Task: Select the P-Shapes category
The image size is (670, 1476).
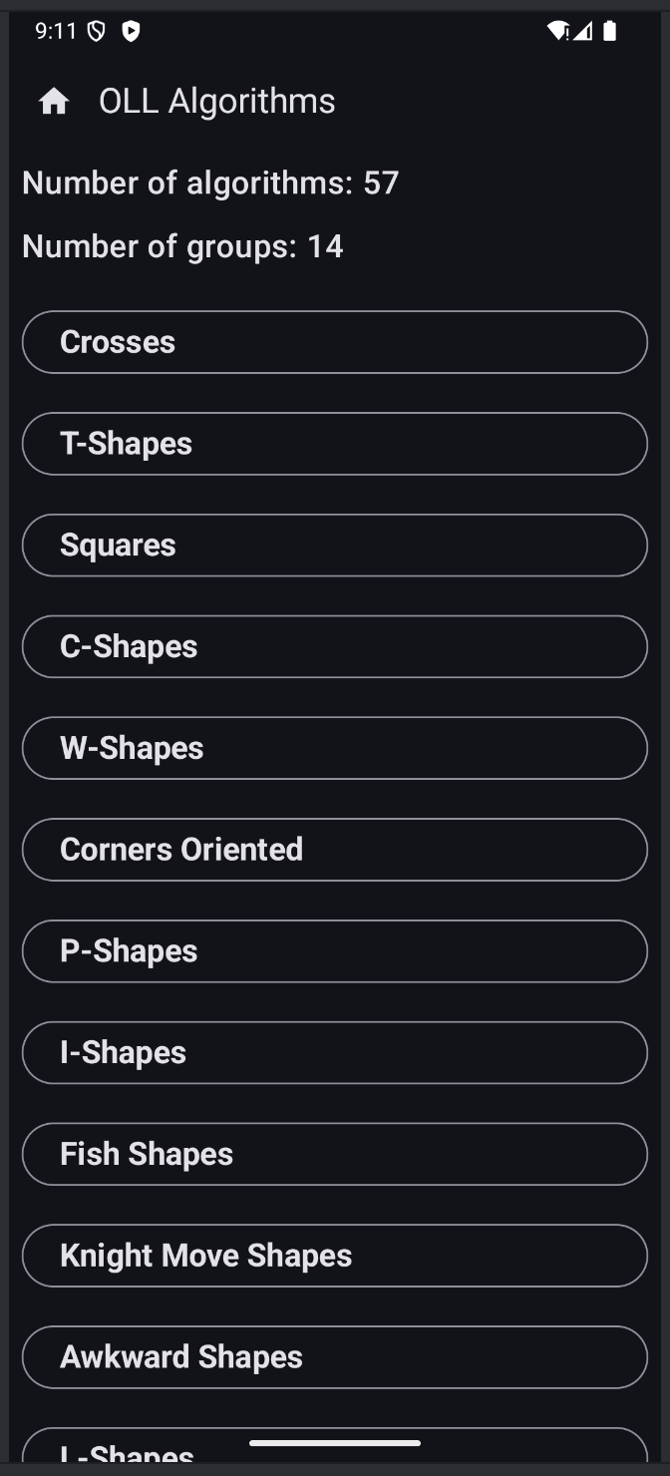Action: point(334,950)
